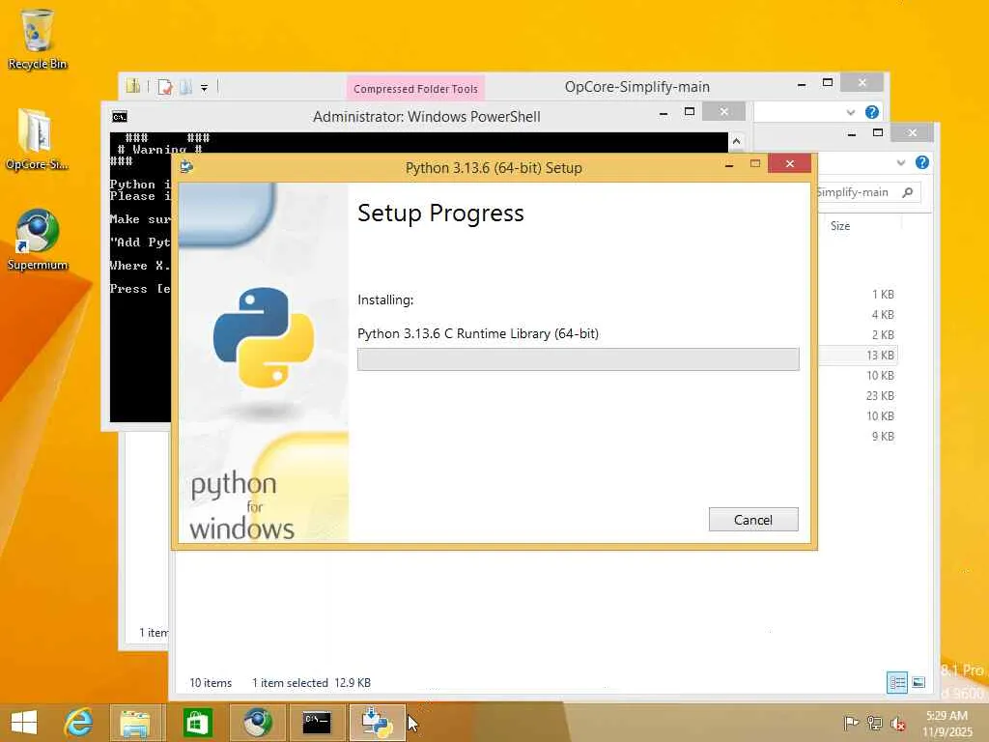The width and height of the screenshot is (989, 742).
Task: Select the 9 KB file row
Action: click(x=858, y=436)
